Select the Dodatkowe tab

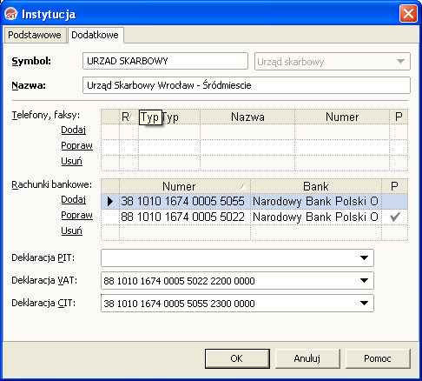(x=95, y=35)
